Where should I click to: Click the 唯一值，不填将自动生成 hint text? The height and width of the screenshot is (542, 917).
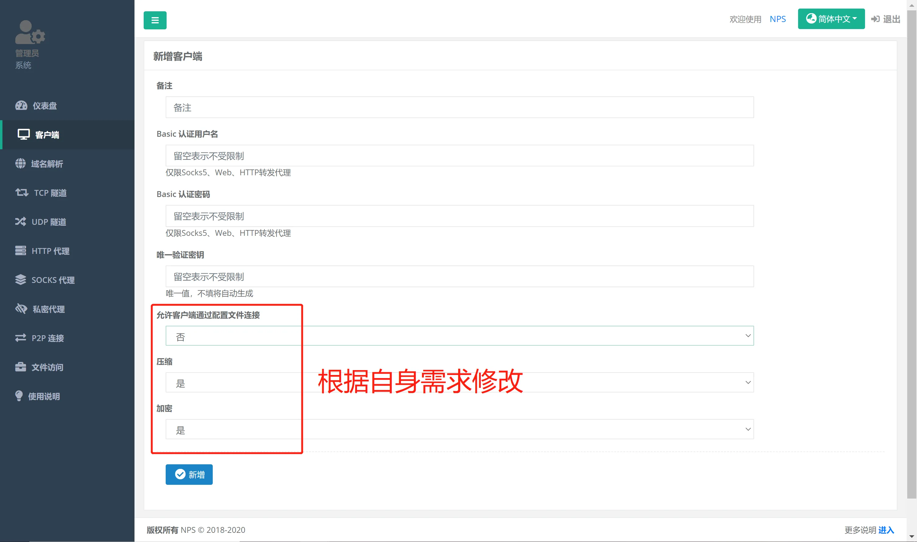click(x=209, y=293)
